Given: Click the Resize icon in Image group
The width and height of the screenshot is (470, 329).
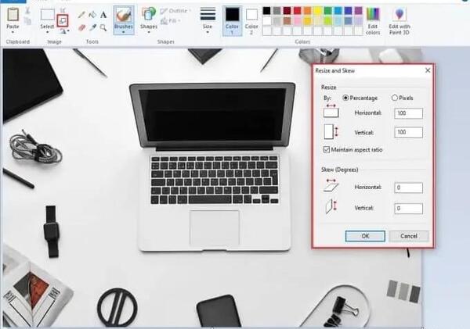Looking at the screenshot, I should (x=63, y=20).
